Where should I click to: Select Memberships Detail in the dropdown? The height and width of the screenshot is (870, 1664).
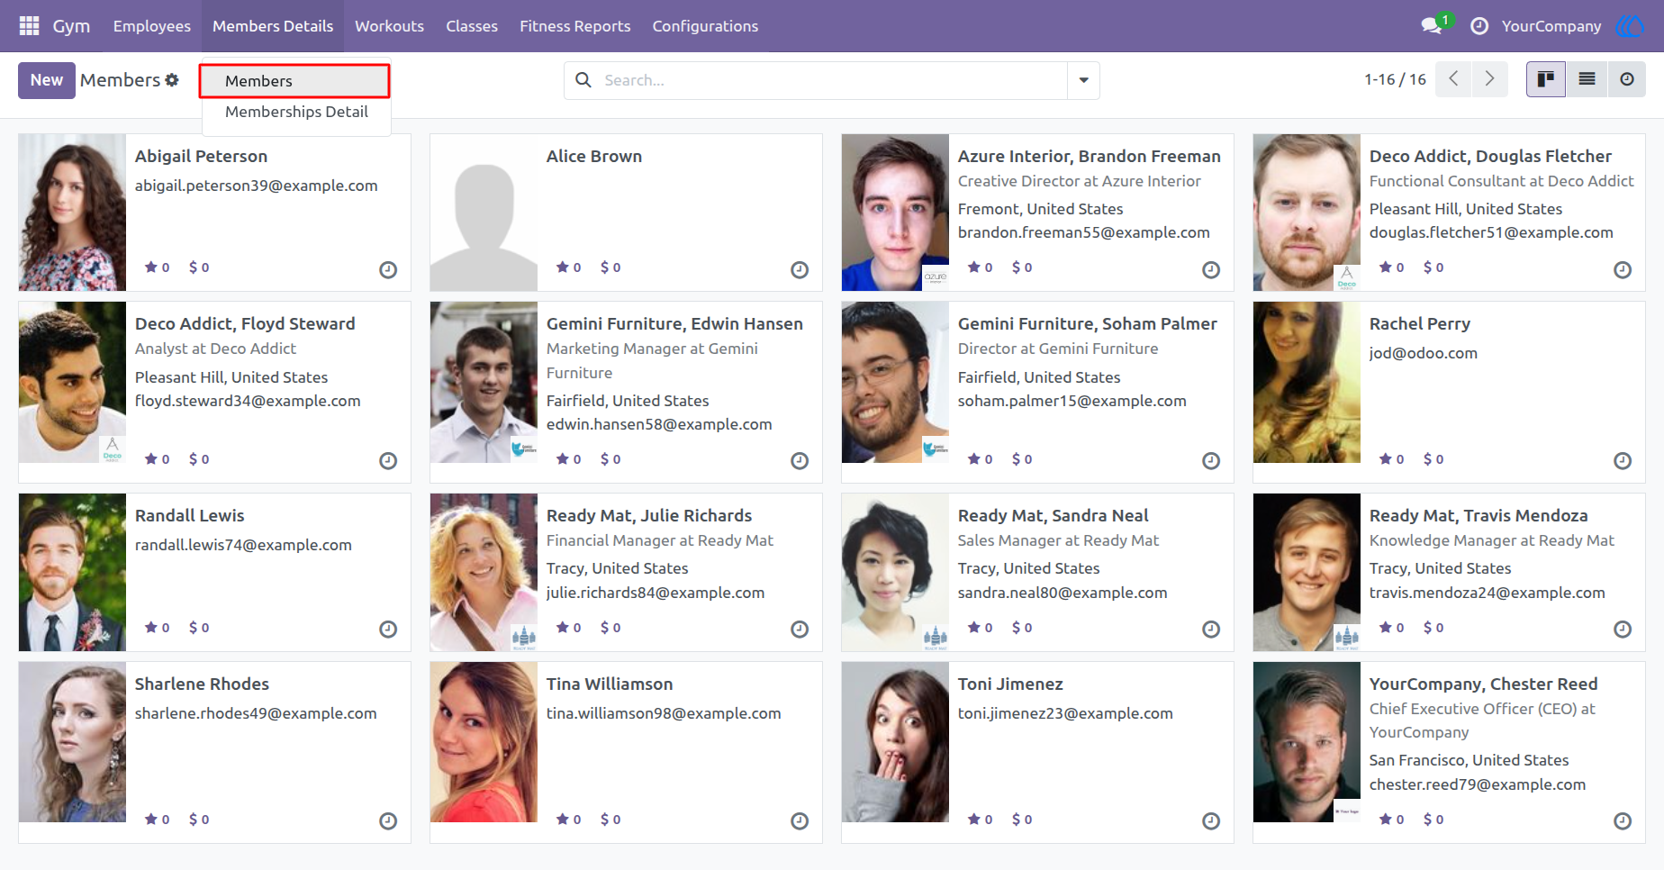coord(296,112)
